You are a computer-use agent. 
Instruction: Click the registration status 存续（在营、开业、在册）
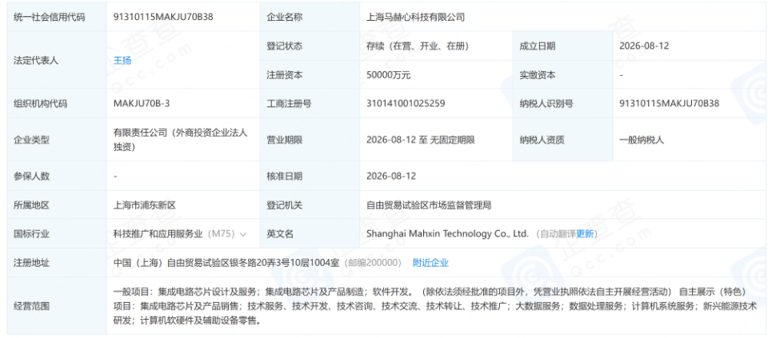tap(418, 46)
